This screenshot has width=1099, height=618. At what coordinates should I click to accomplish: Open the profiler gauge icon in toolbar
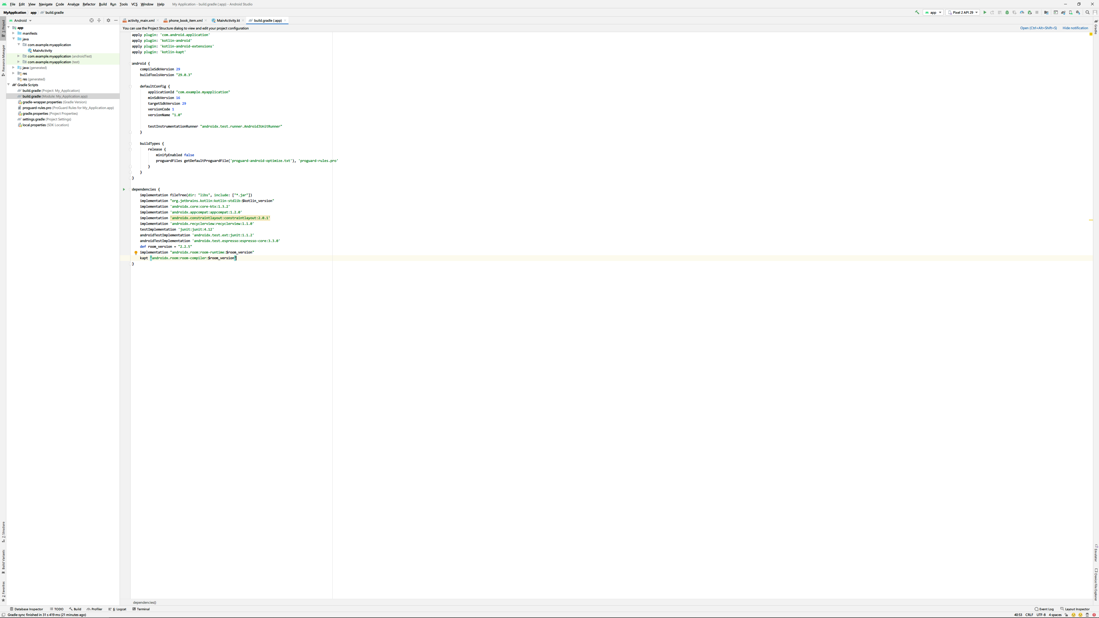(1022, 12)
